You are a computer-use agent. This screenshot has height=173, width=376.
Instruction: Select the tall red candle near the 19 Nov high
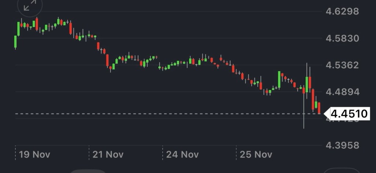[37, 24]
